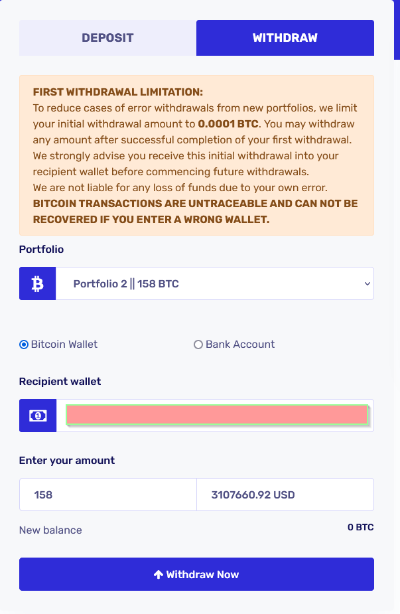Screen dimensions: 400x614
Task: Click the 3107660.92 USD amount field
Action: coord(285,495)
